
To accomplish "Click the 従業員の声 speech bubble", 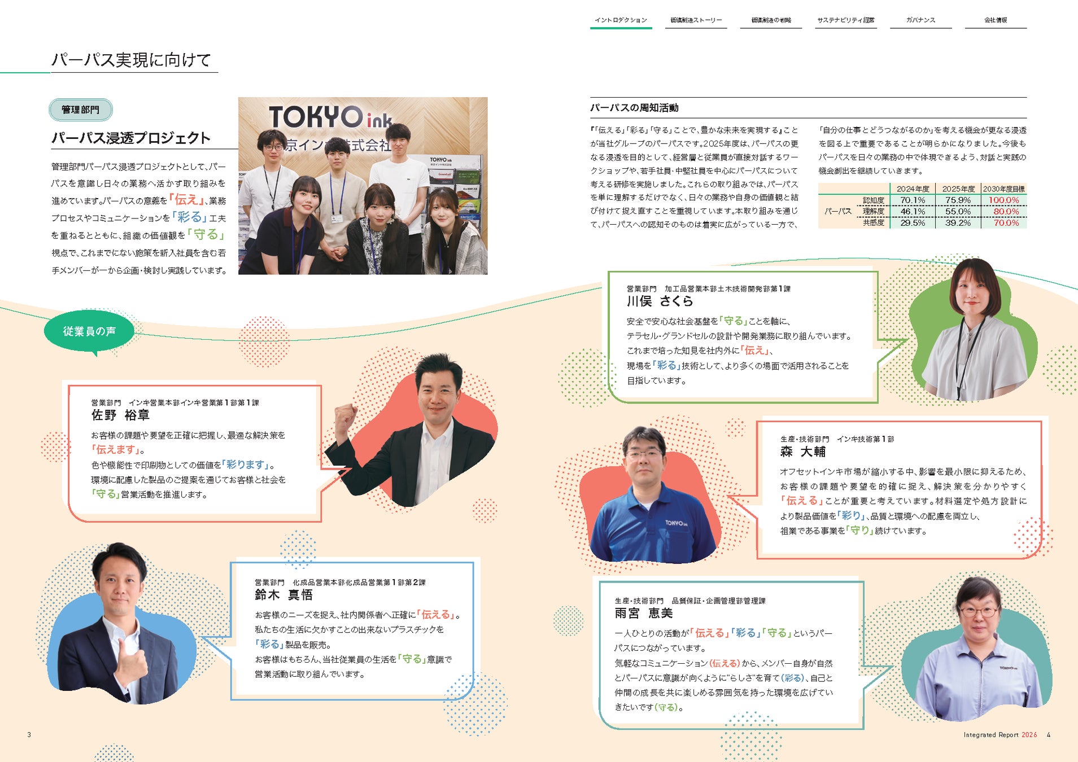I will click(x=89, y=331).
